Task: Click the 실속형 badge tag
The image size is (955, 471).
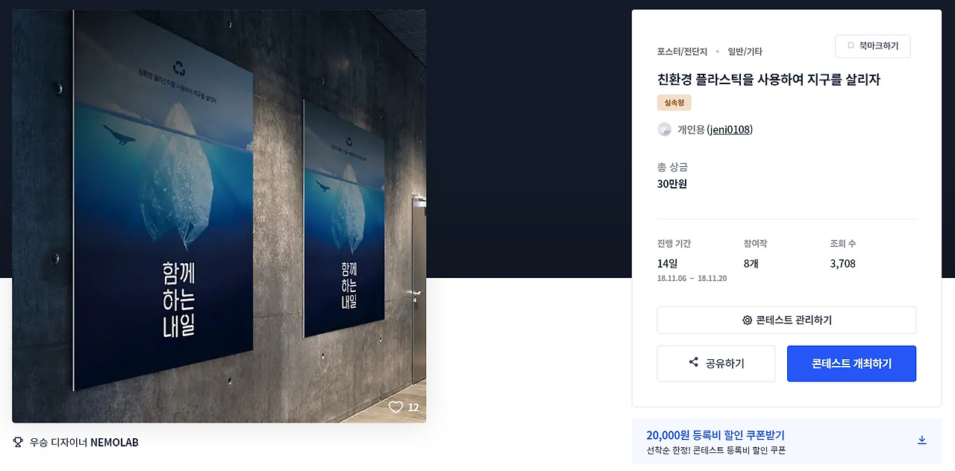Action: click(674, 103)
